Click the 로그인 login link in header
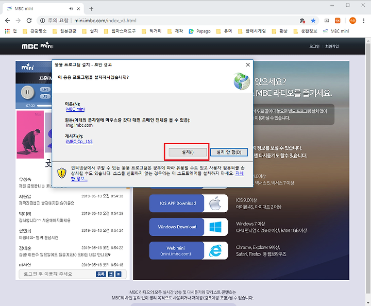This screenshot has width=371, height=306. pyautogui.click(x=314, y=46)
